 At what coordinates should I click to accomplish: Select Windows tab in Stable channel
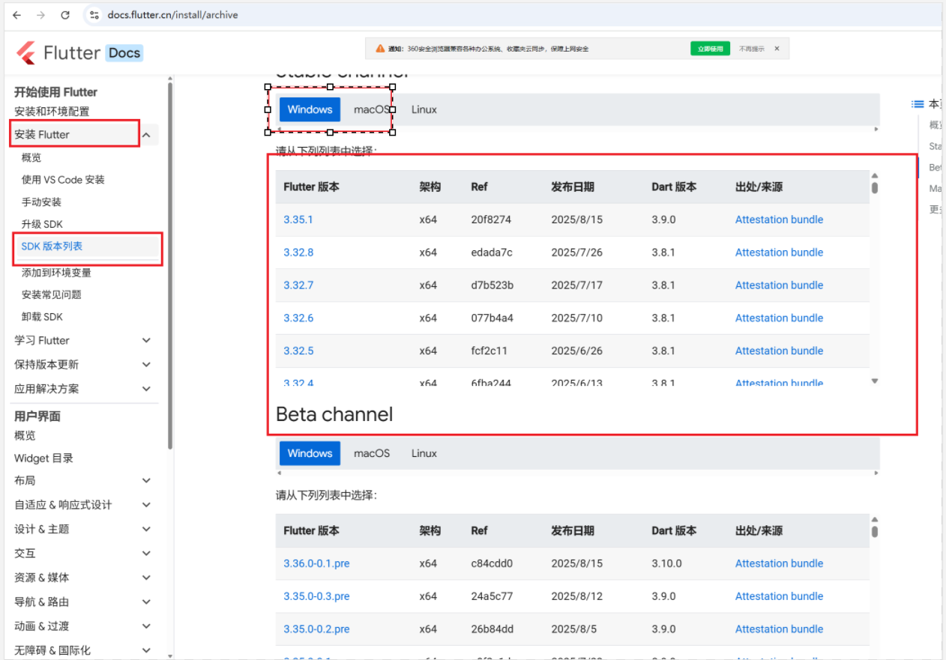[x=310, y=109]
